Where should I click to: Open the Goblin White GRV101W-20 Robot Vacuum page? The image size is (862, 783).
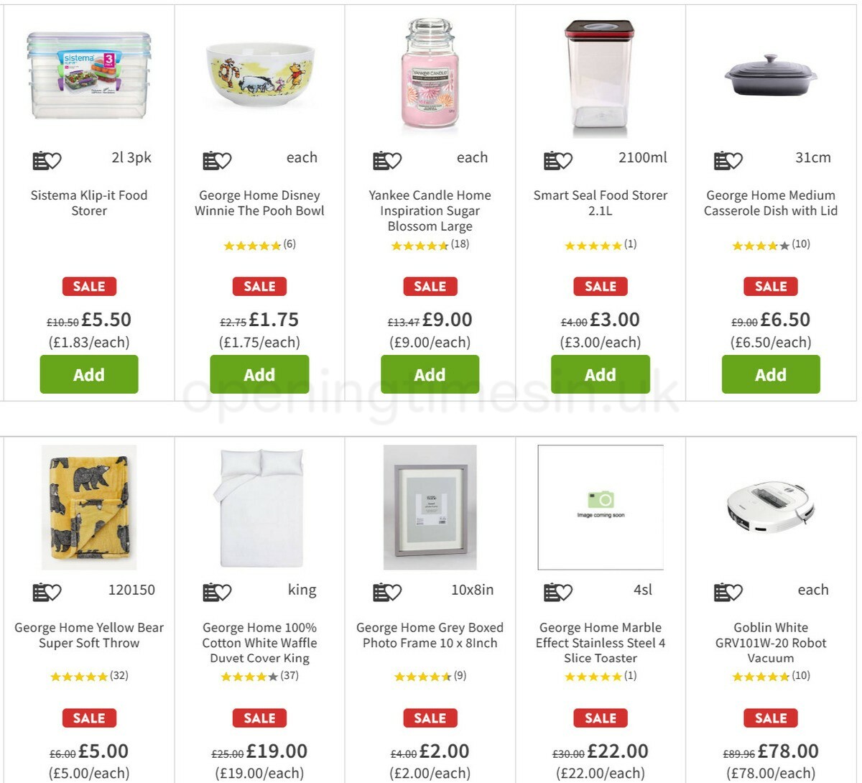[x=770, y=642]
